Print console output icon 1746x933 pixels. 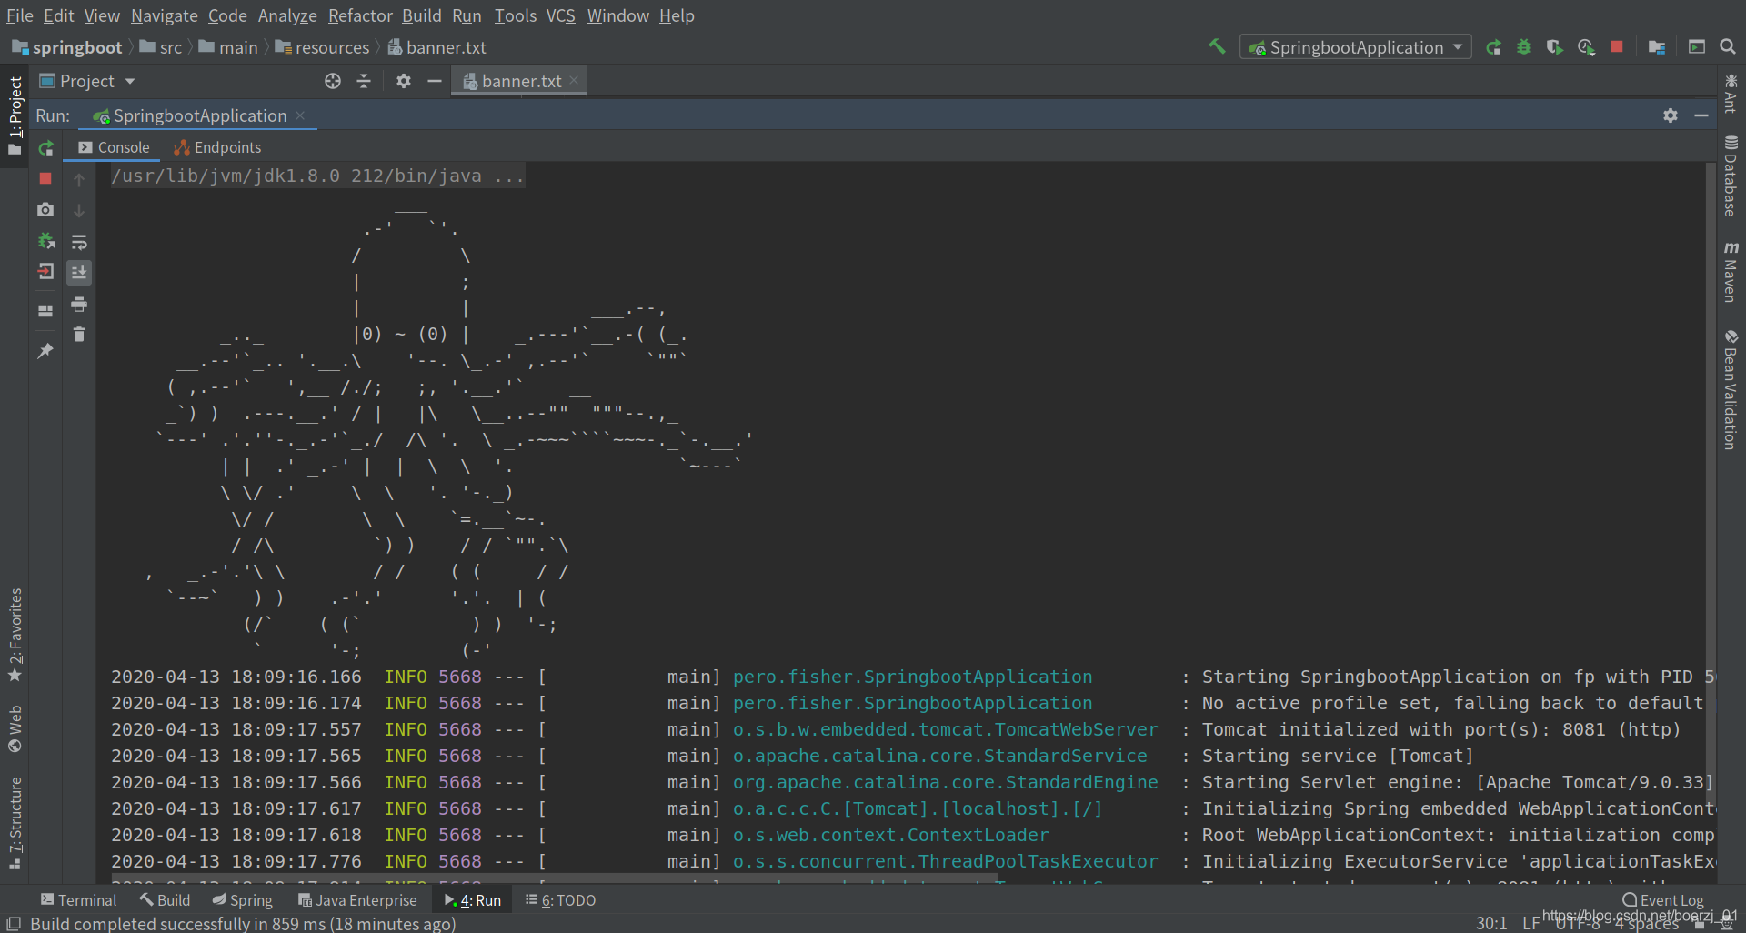[x=79, y=304]
